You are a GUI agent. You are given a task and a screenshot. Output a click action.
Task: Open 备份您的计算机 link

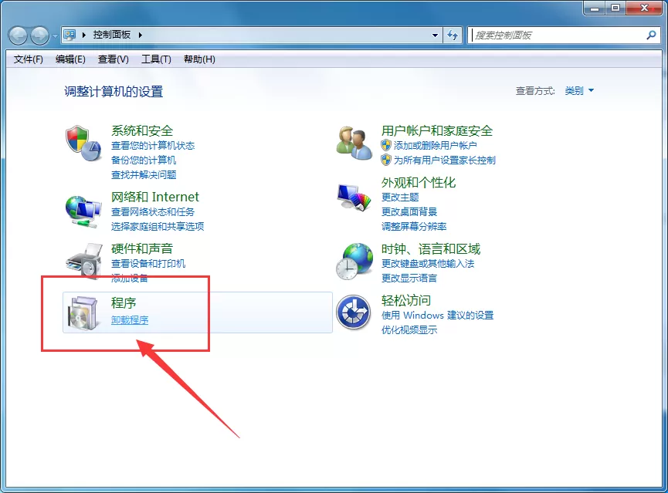pos(143,160)
